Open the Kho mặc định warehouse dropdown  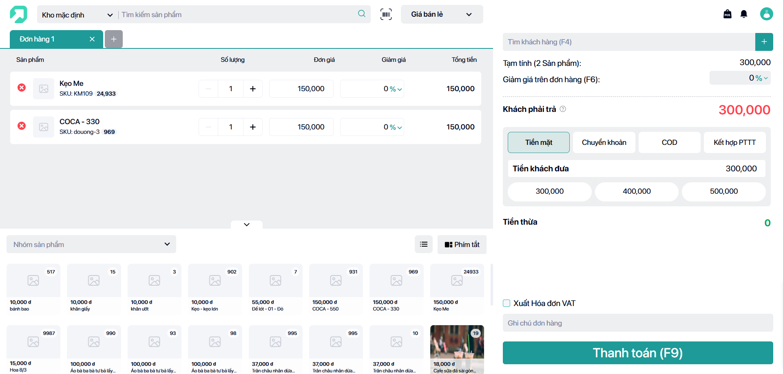click(77, 15)
